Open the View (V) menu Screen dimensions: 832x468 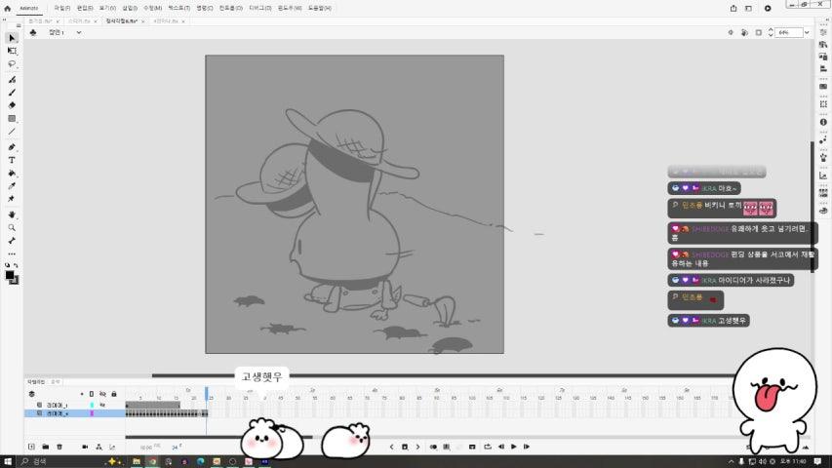coord(107,8)
